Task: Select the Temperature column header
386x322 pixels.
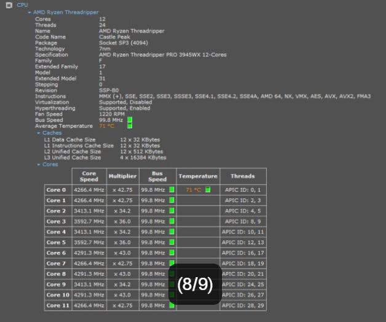Action: click(x=198, y=176)
